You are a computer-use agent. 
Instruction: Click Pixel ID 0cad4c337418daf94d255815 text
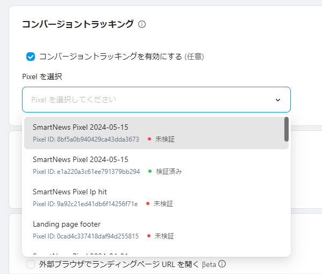coord(85,236)
